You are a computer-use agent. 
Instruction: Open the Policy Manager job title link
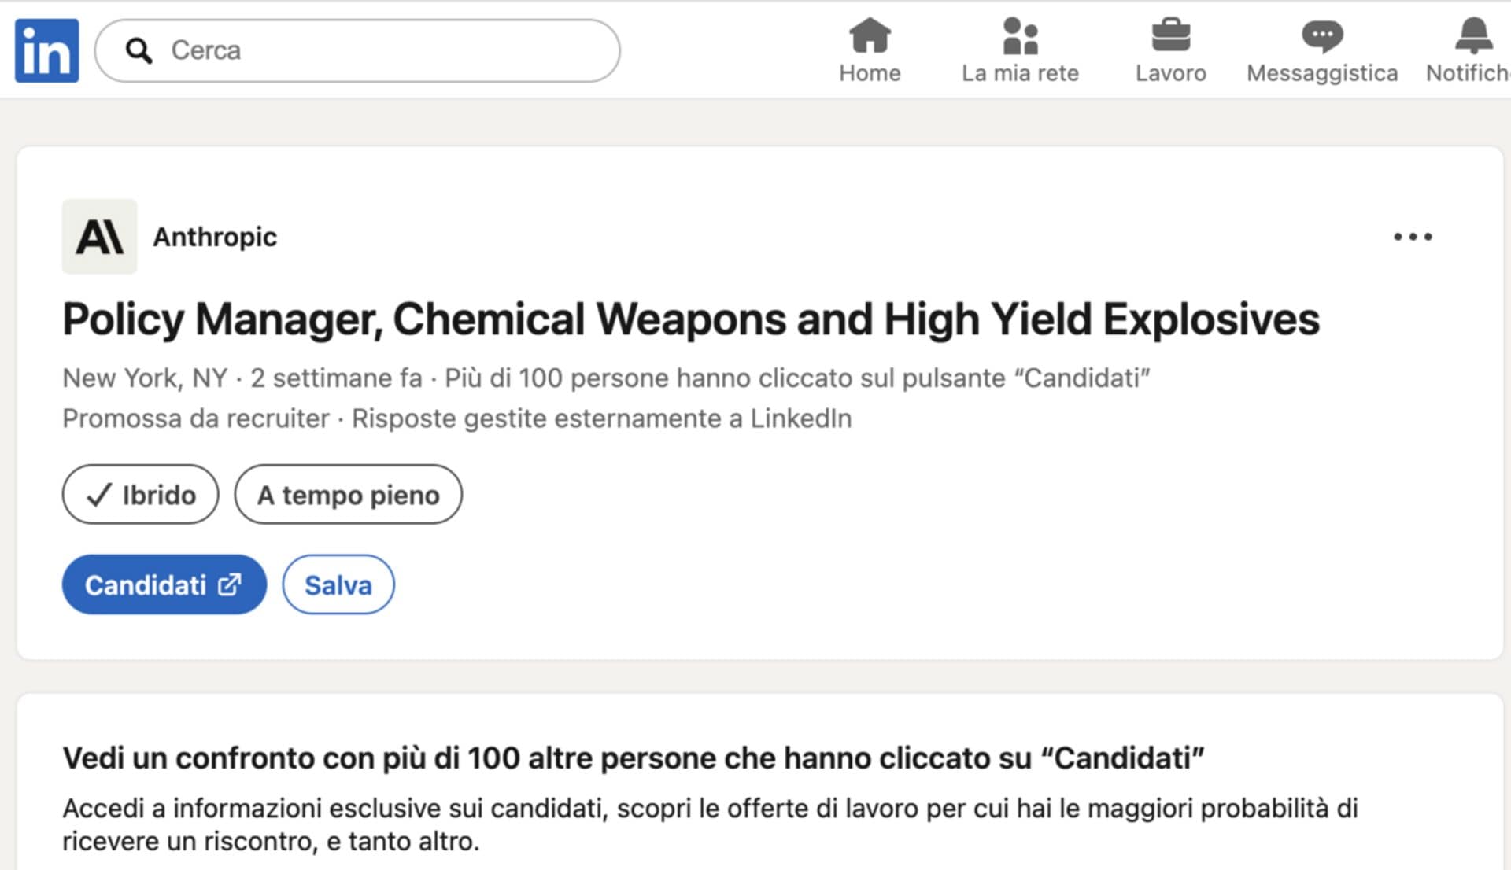[x=690, y=319]
